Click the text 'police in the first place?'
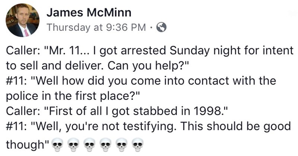The image size is (298, 156). 73,96
